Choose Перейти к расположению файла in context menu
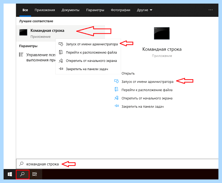 pyautogui.click(x=88, y=52)
